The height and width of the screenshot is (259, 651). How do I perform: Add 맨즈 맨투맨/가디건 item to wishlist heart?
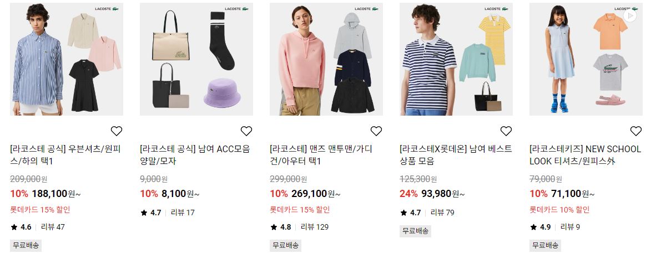376,131
